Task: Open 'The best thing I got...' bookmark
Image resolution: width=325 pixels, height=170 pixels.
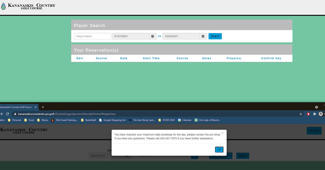Action: click(x=142, y=120)
